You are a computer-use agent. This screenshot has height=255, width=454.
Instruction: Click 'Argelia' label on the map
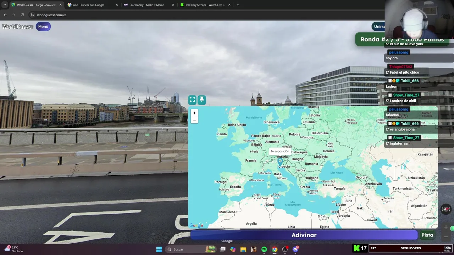point(251,223)
